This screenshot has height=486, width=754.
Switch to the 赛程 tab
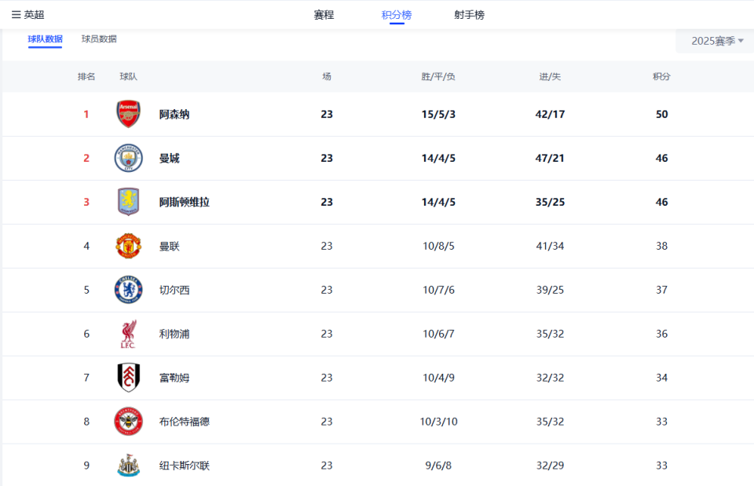point(323,13)
